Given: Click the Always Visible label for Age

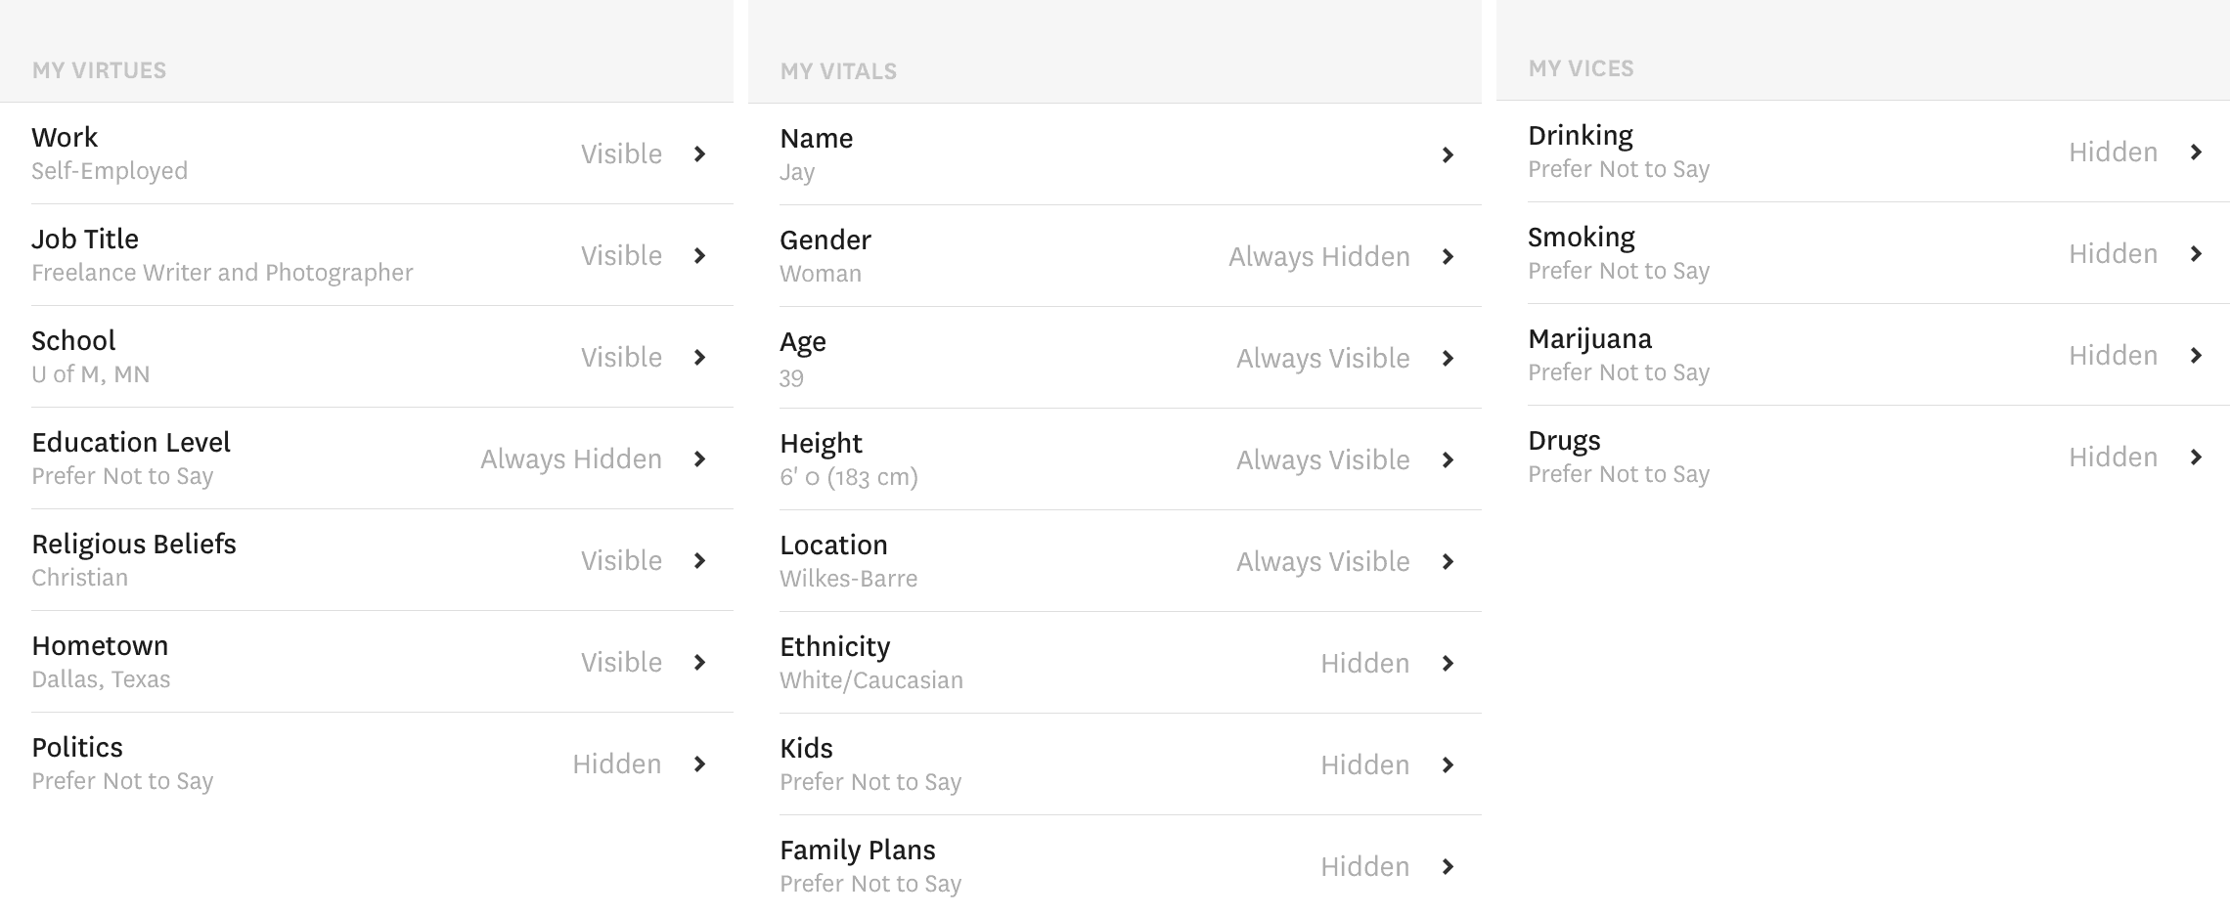Looking at the screenshot, I should pos(1322,358).
